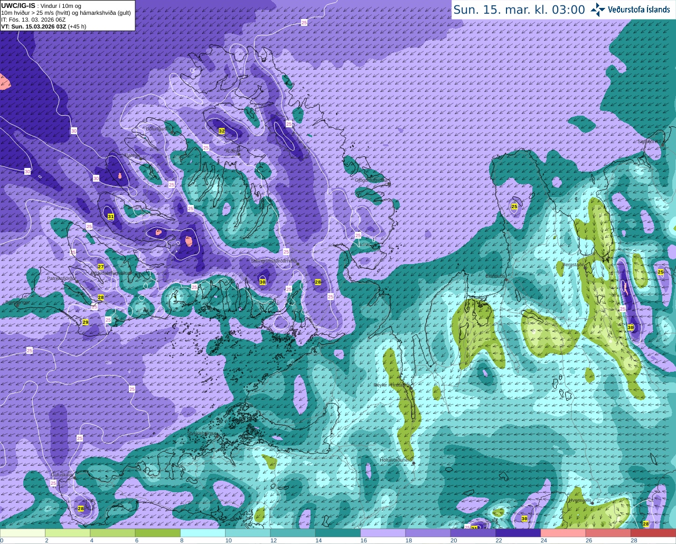This screenshot has height=544, width=676.
Task: Click the yellow 30 marker below Steingrímsfjarðarheiði
Action: tap(262, 282)
